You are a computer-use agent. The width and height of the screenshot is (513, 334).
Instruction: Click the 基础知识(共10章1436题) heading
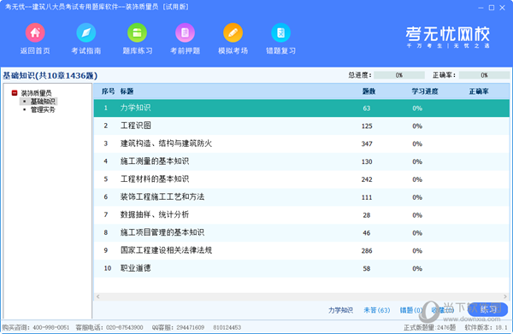(x=50, y=75)
